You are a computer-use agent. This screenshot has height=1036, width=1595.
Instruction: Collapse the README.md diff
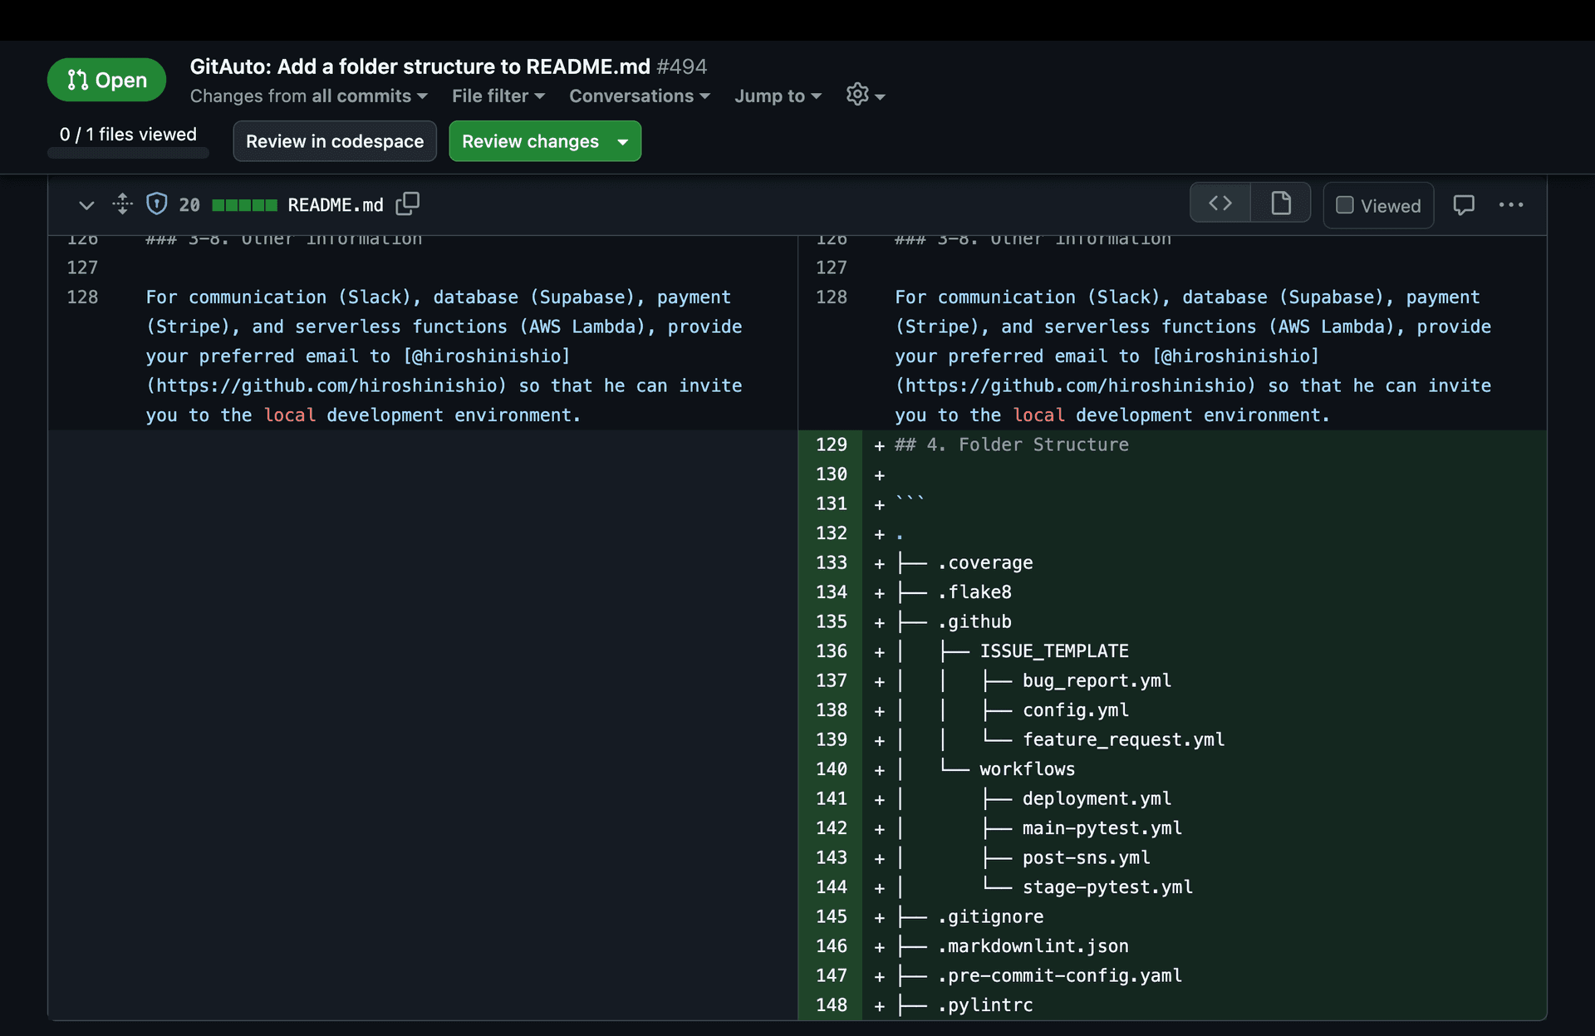pos(86,204)
